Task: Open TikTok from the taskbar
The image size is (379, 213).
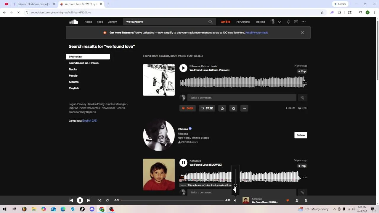Action: coord(82,209)
